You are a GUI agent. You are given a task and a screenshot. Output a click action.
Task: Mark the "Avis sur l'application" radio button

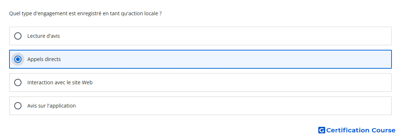18,106
